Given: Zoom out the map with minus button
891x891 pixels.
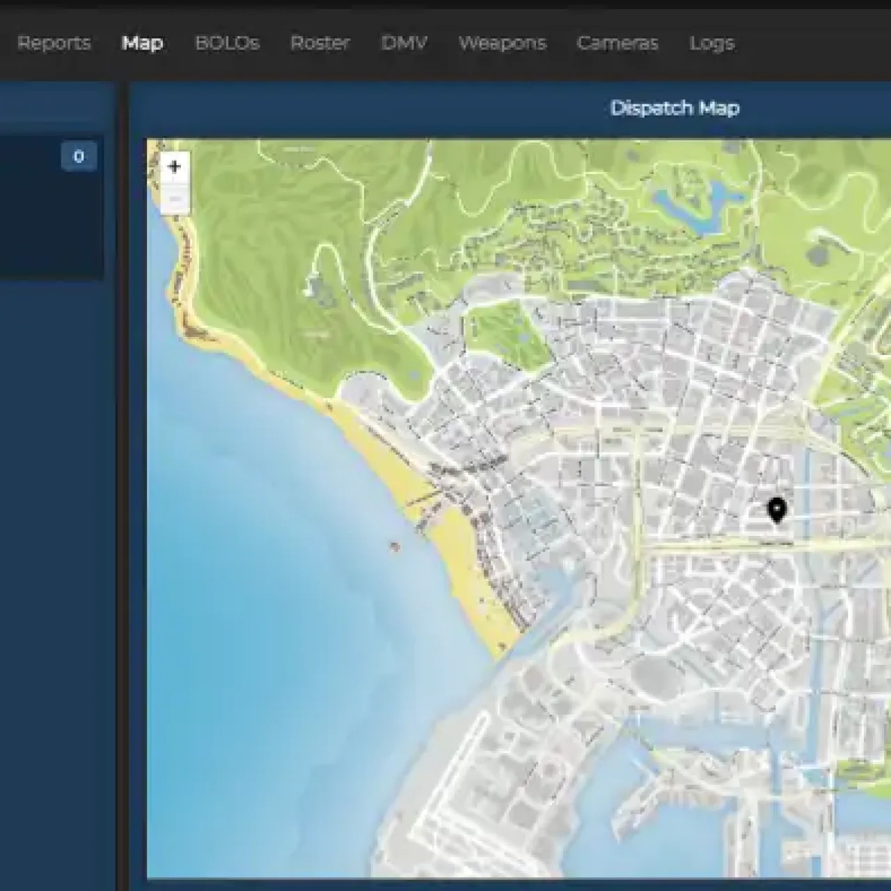Looking at the screenshot, I should tap(175, 199).
